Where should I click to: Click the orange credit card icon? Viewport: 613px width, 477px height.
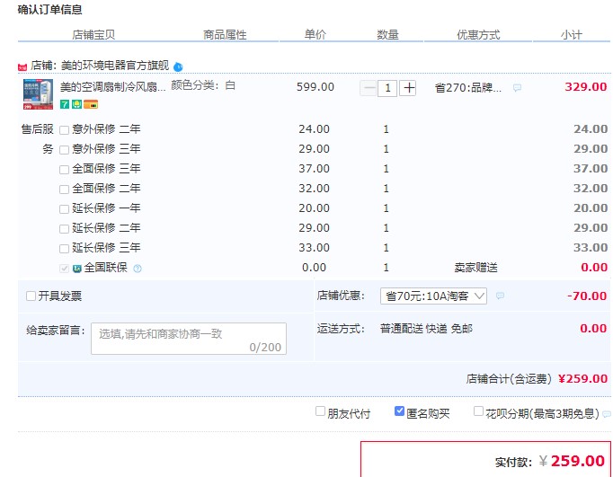click(x=91, y=104)
